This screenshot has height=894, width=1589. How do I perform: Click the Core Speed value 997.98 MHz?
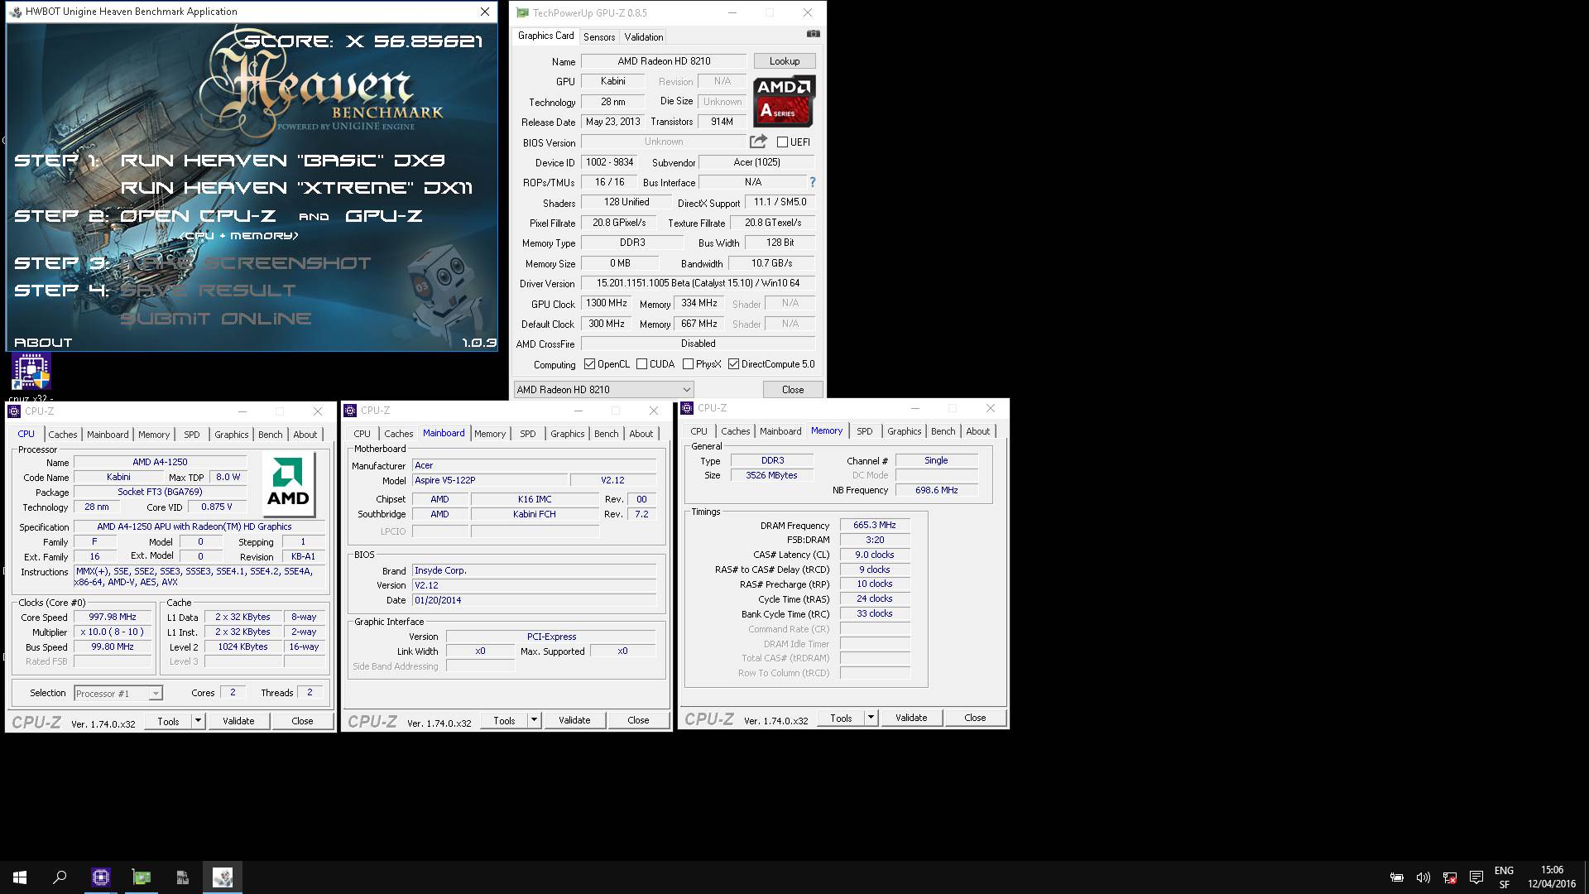pyautogui.click(x=113, y=617)
